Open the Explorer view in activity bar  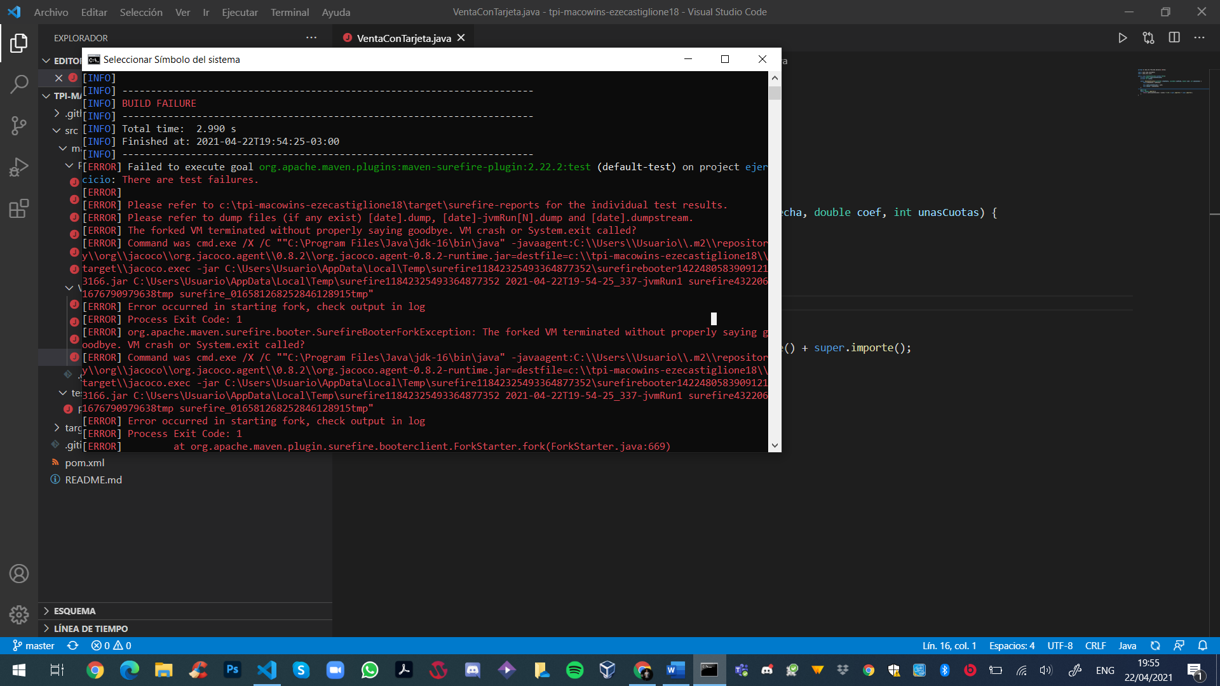[19, 43]
